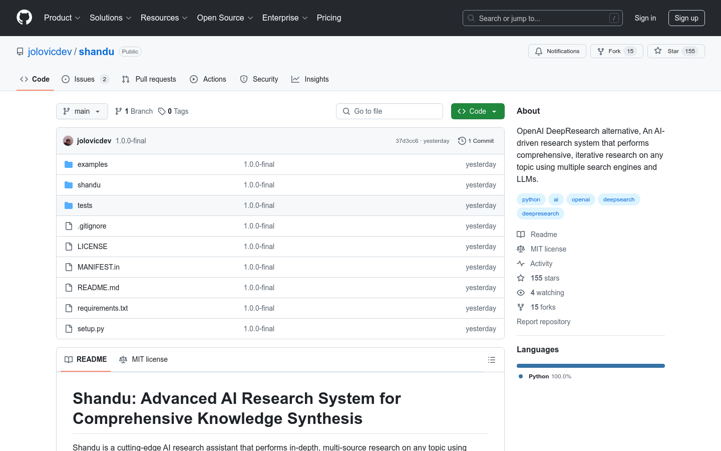Image resolution: width=721 pixels, height=451 pixels.
Task: Open the 15 forks link
Action: pos(543,307)
